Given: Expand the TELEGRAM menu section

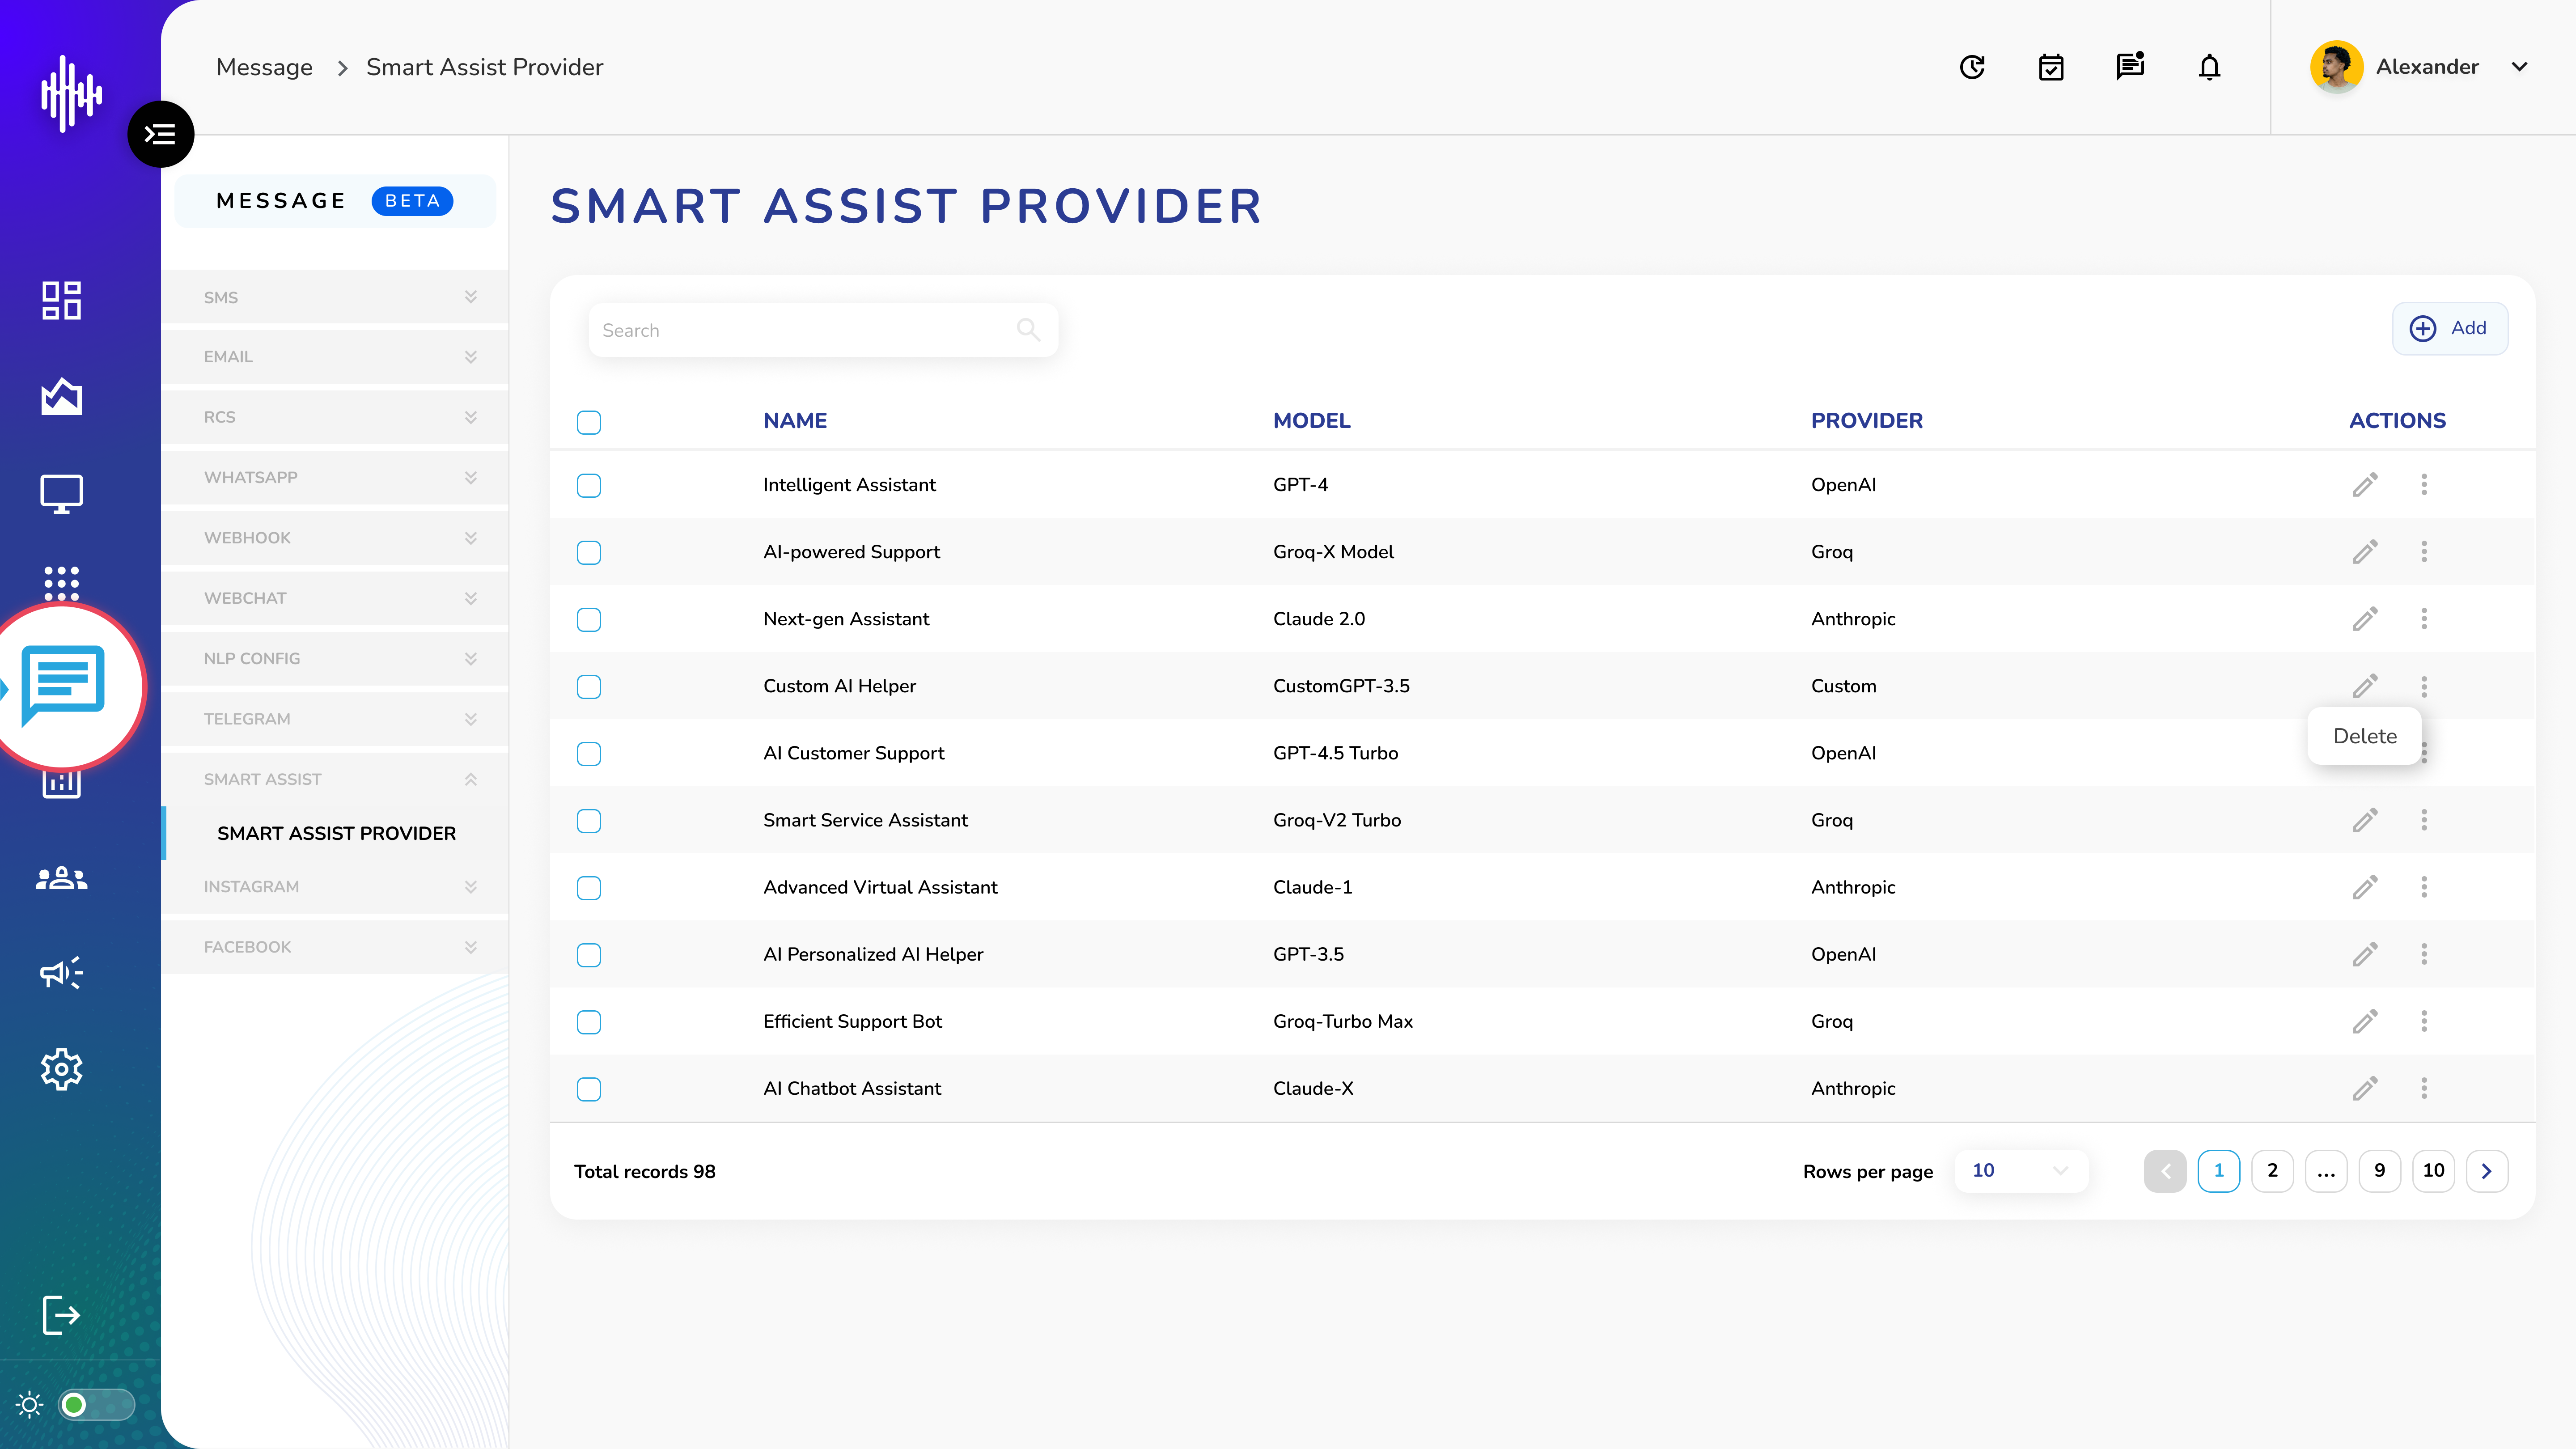Looking at the screenshot, I should pos(335,719).
